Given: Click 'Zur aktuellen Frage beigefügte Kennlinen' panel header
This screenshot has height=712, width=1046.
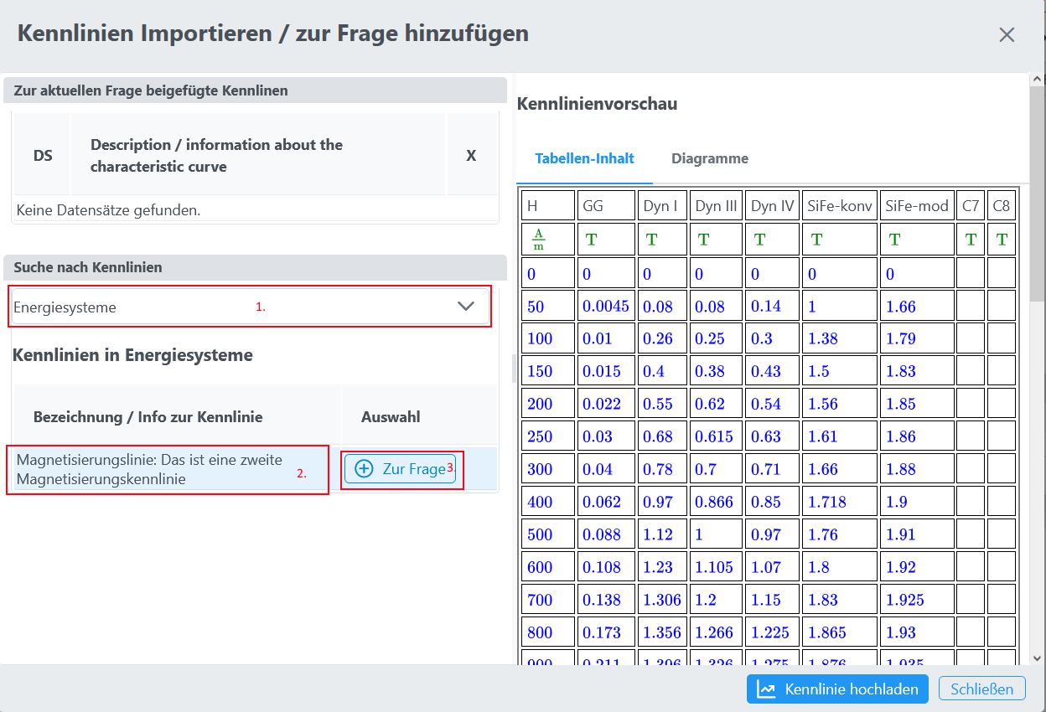Looking at the screenshot, I should pos(255,90).
